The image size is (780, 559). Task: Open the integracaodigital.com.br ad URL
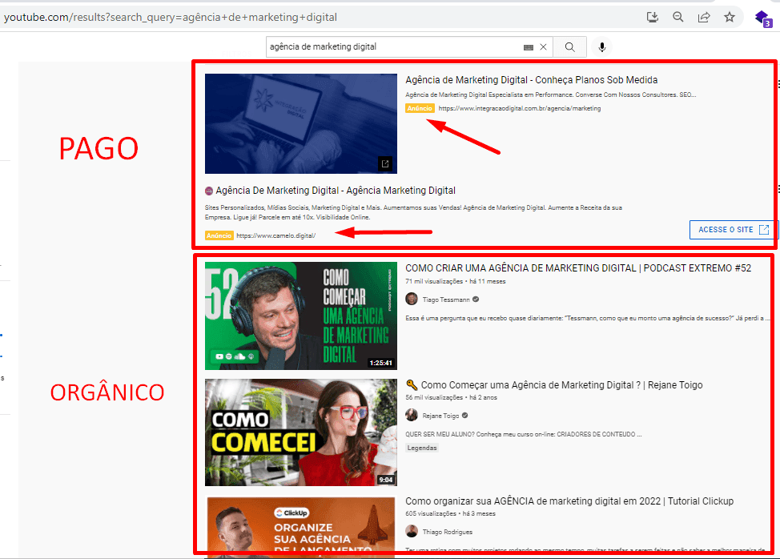pyautogui.click(x=519, y=108)
